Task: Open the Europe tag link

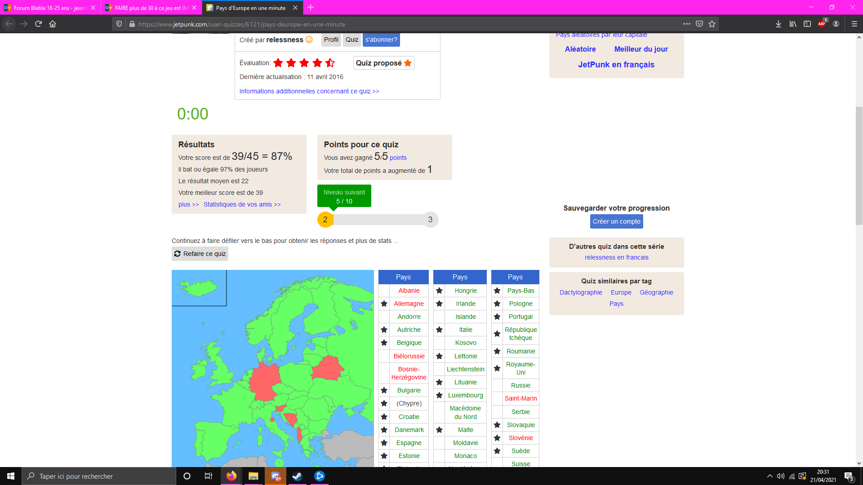Action: tap(621, 292)
